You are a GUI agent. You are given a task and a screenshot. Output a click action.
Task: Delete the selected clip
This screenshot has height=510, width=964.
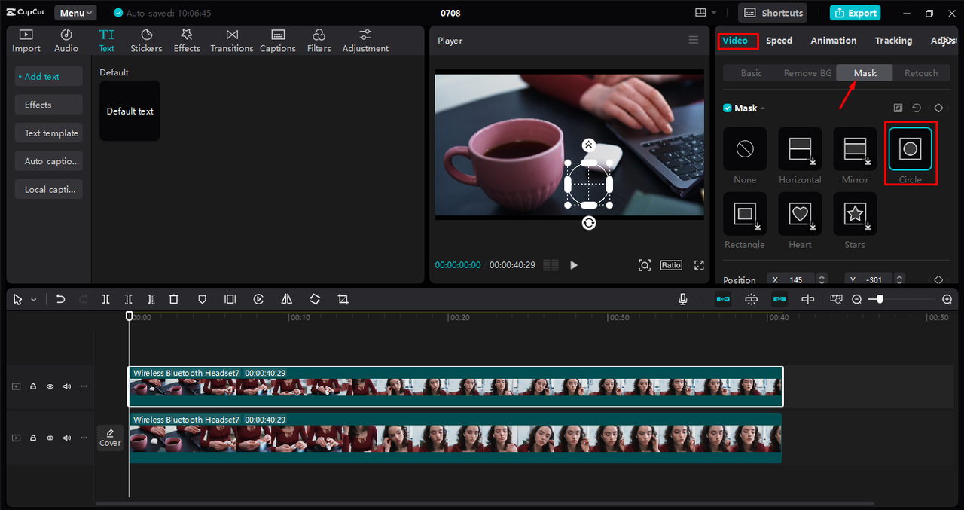174,299
